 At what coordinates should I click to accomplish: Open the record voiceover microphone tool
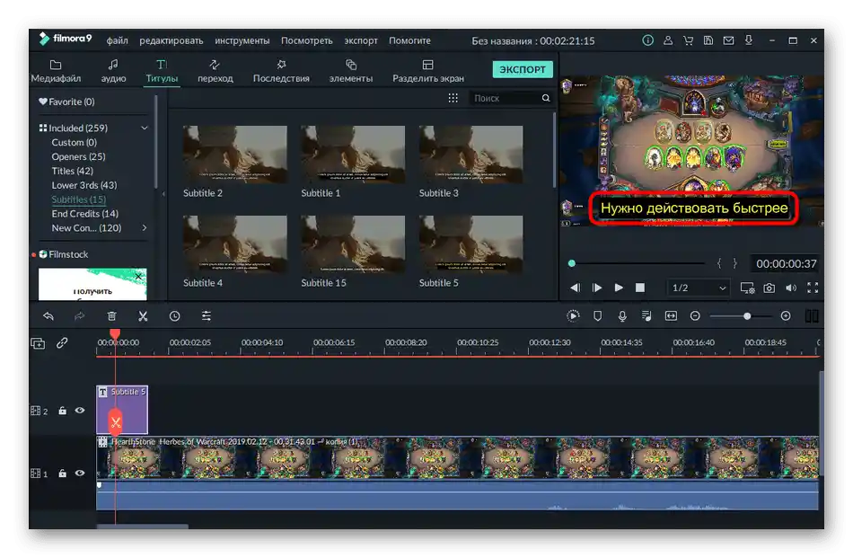(622, 316)
